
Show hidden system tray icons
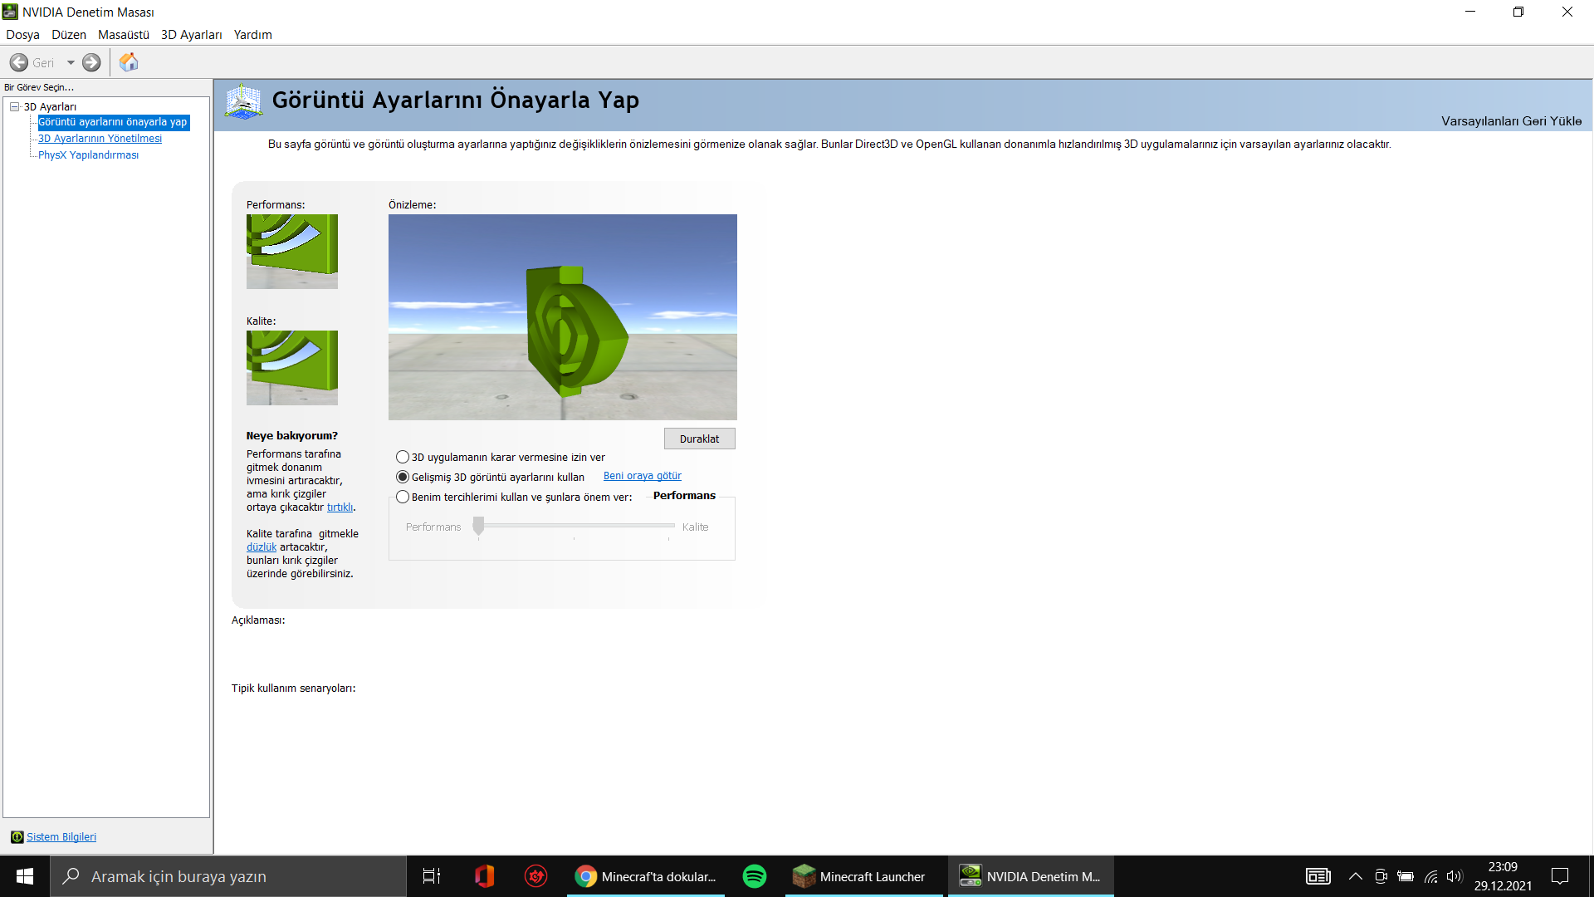(x=1355, y=876)
